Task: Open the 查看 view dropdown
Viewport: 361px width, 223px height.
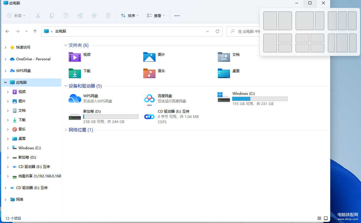Action: [x=156, y=16]
